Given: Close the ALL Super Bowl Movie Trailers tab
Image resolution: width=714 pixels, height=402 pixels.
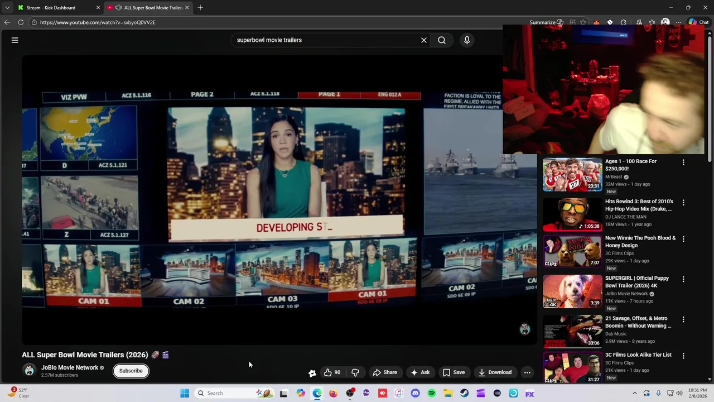Looking at the screenshot, I should click(187, 8).
